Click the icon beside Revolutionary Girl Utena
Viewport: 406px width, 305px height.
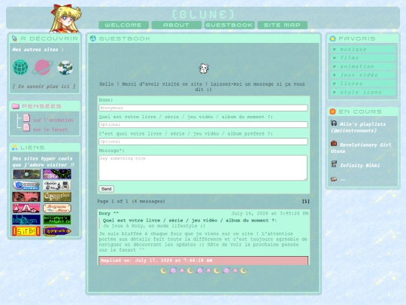pyautogui.click(x=334, y=143)
